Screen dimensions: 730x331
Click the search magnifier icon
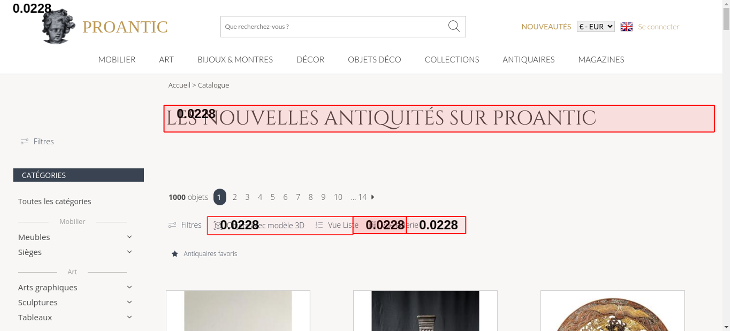454,26
